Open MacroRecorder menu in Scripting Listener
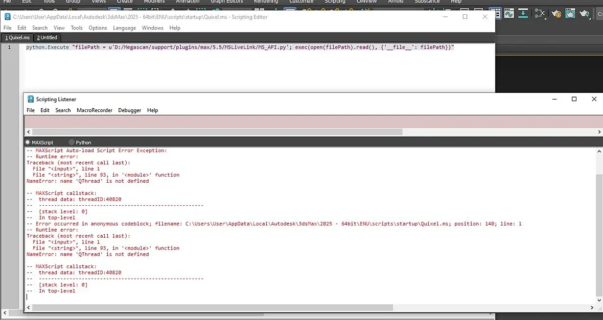 click(x=95, y=110)
